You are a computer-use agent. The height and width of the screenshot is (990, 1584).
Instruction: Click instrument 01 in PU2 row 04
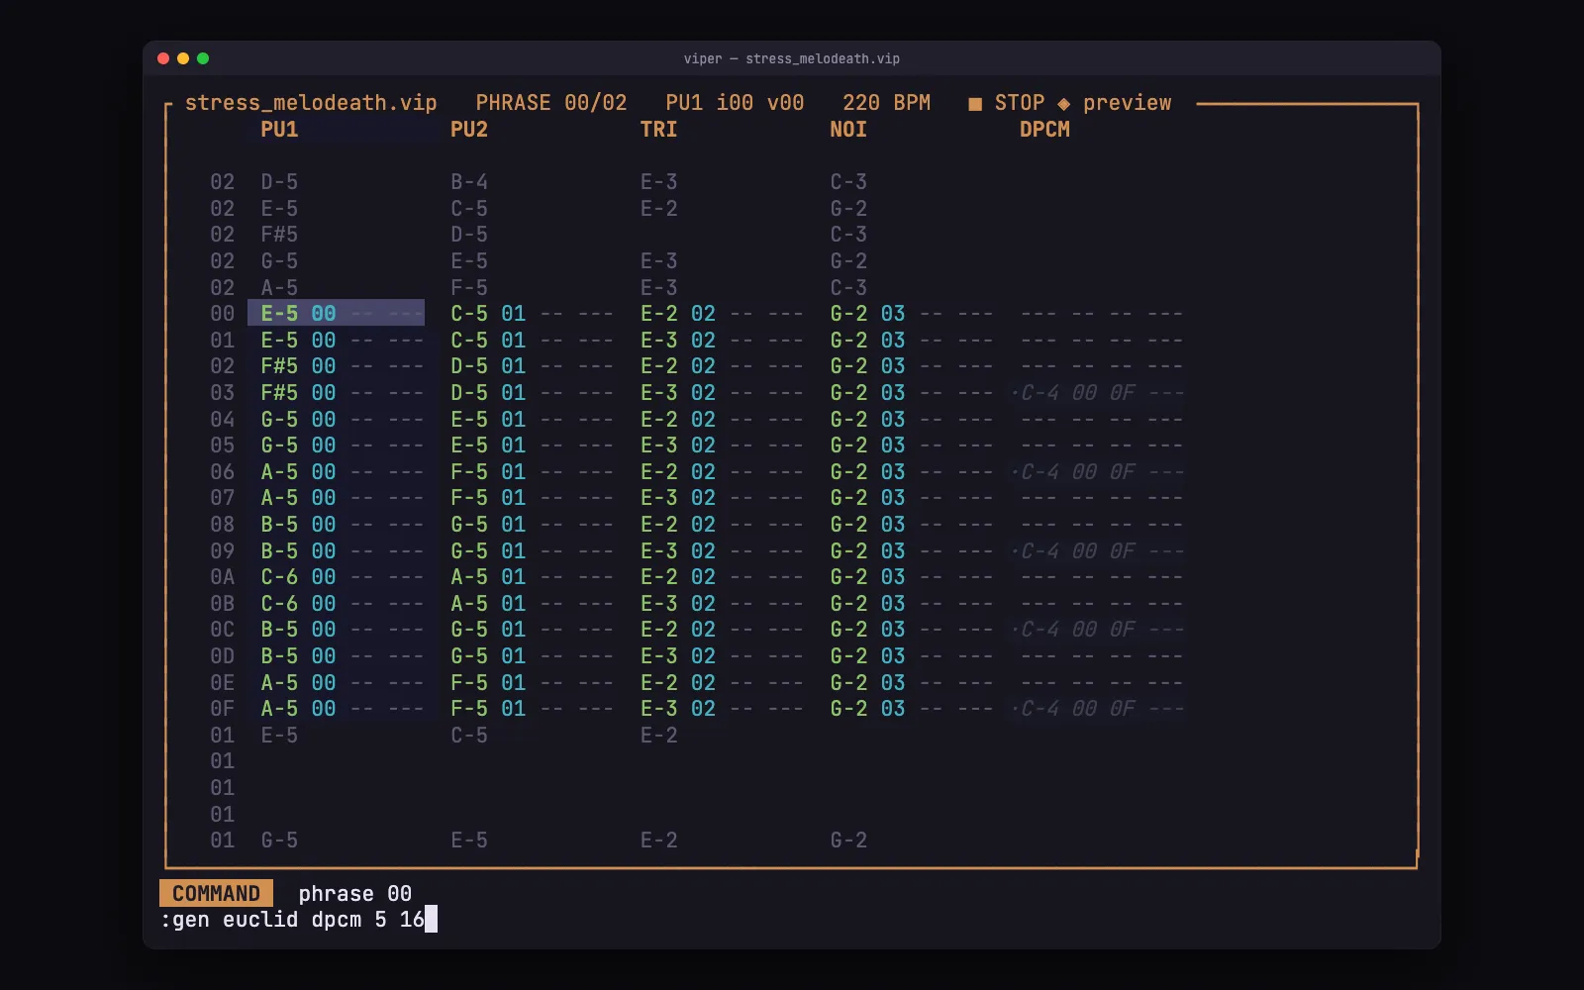pyautogui.click(x=513, y=420)
